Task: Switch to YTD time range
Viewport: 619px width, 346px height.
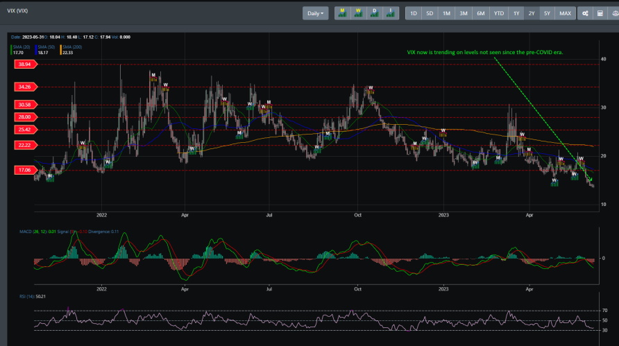Action: pos(498,13)
